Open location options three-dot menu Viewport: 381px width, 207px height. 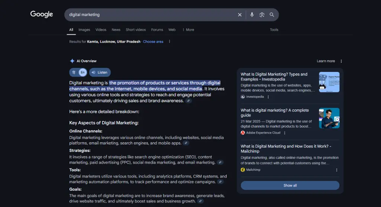(x=169, y=42)
